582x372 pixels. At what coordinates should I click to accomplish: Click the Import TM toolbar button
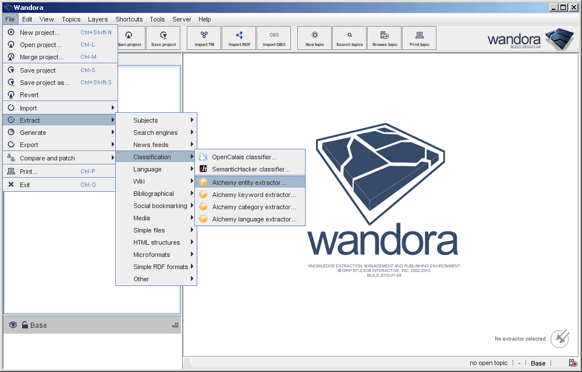point(204,38)
